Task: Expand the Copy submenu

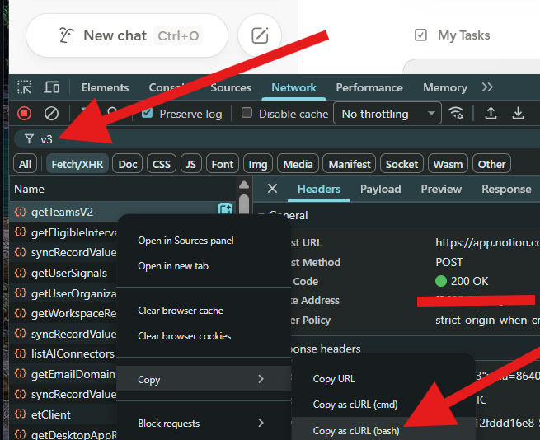Action: tap(204, 379)
